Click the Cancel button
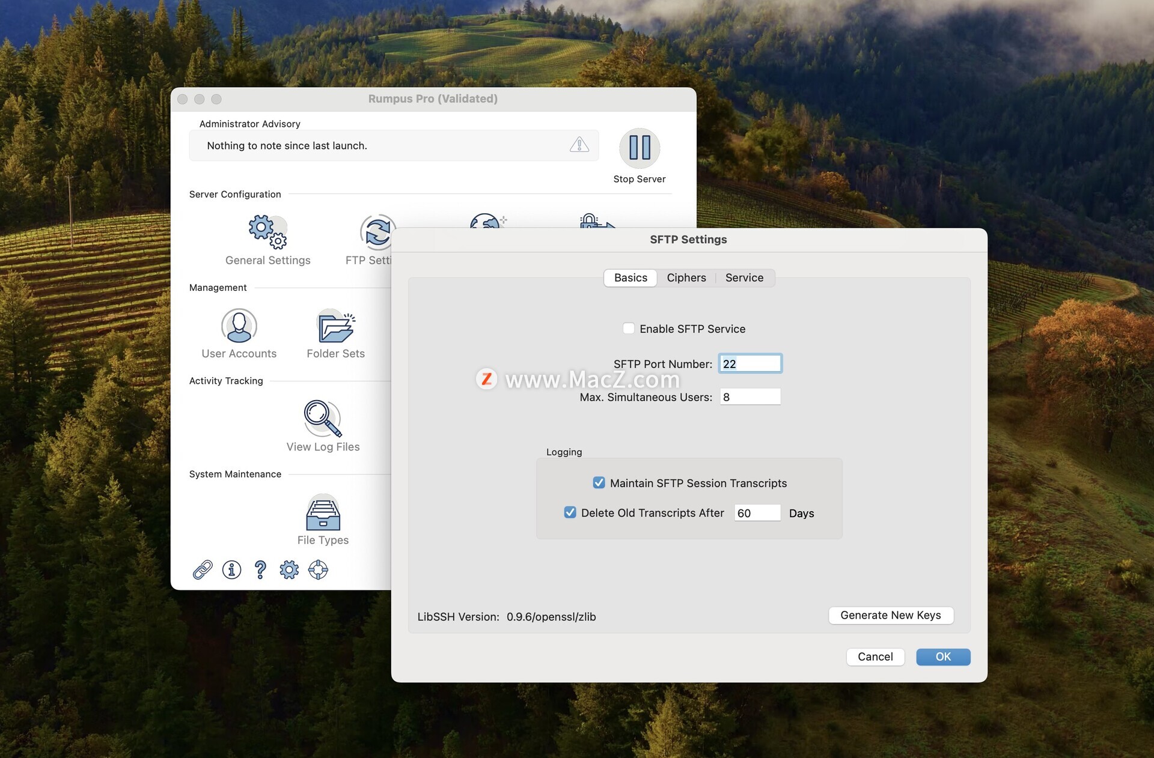The image size is (1154, 758). point(875,656)
